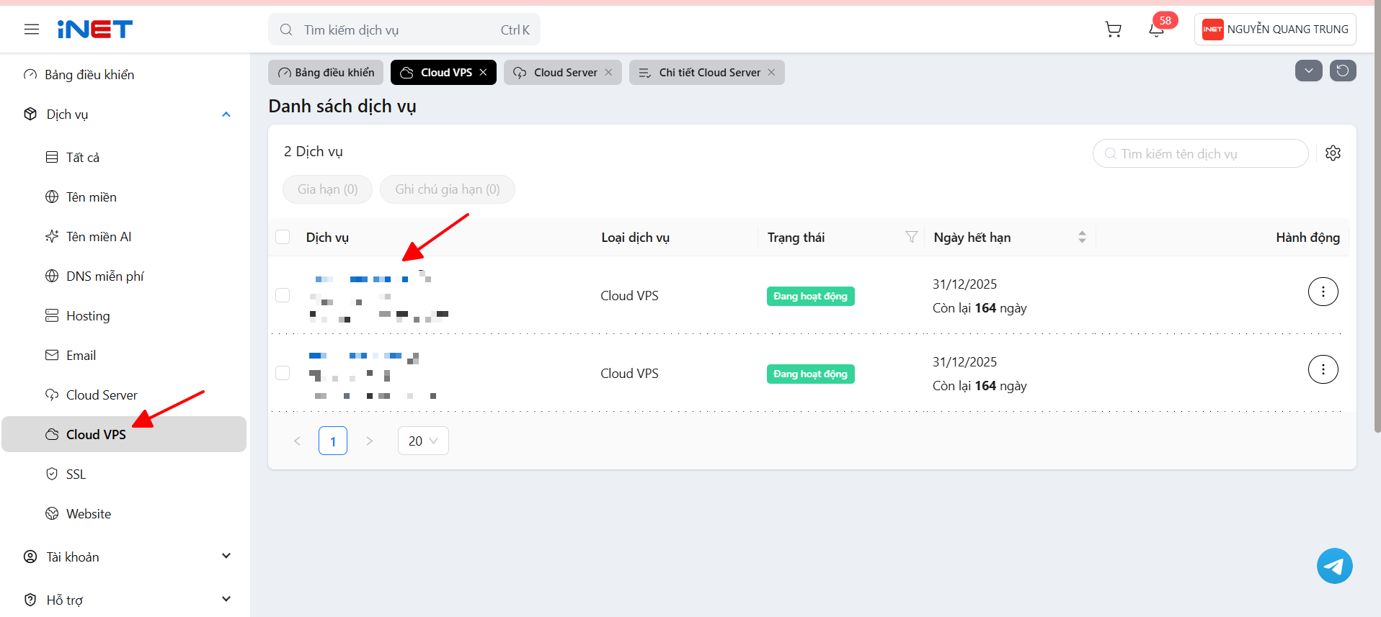Open Tên miền in sidebar
1381x617 pixels.
(x=124, y=197)
